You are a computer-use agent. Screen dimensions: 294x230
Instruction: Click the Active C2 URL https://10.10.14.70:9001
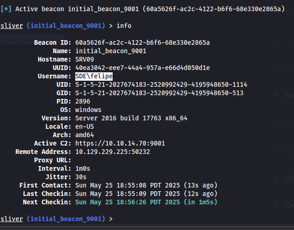coord(120,143)
